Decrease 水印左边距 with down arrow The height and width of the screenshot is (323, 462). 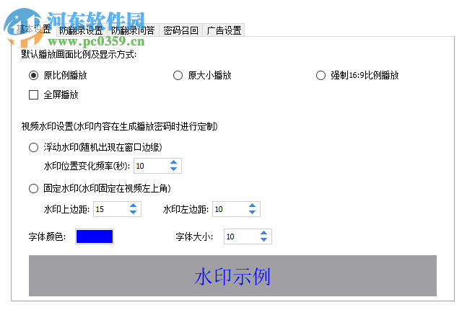click(x=252, y=212)
